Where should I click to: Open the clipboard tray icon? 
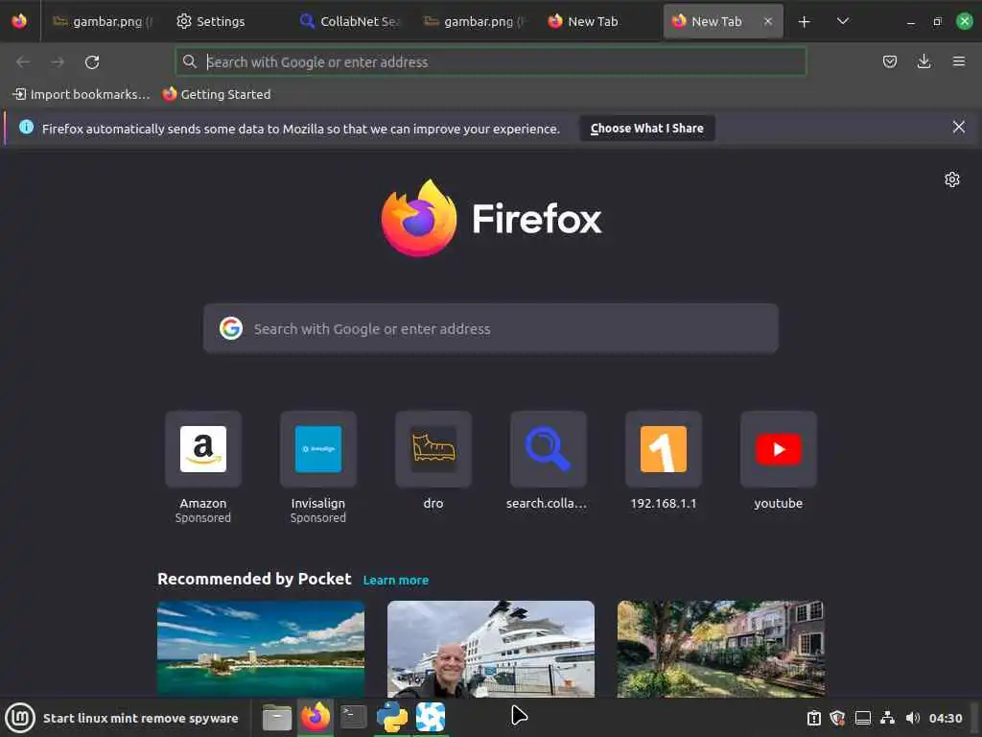click(x=813, y=718)
